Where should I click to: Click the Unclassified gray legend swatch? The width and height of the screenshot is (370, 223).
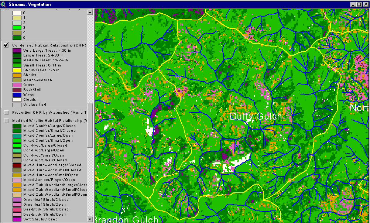pyautogui.click(x=17, y=104)
